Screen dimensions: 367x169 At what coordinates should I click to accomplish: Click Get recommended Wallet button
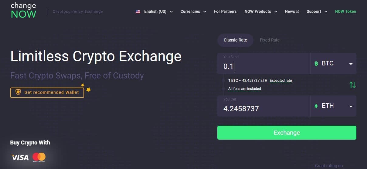click(47, 92)
